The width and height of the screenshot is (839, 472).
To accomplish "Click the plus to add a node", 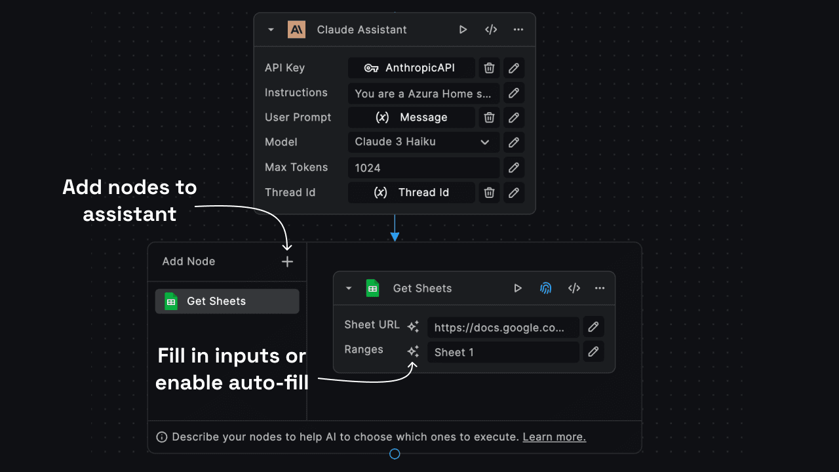I will coord(287,261).
